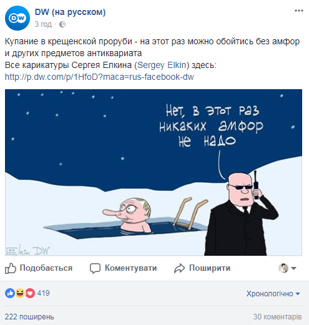Screen dimensions: 309x325
Task: Follow the p.dw.com caricatures link
Action: coord(99,77)
